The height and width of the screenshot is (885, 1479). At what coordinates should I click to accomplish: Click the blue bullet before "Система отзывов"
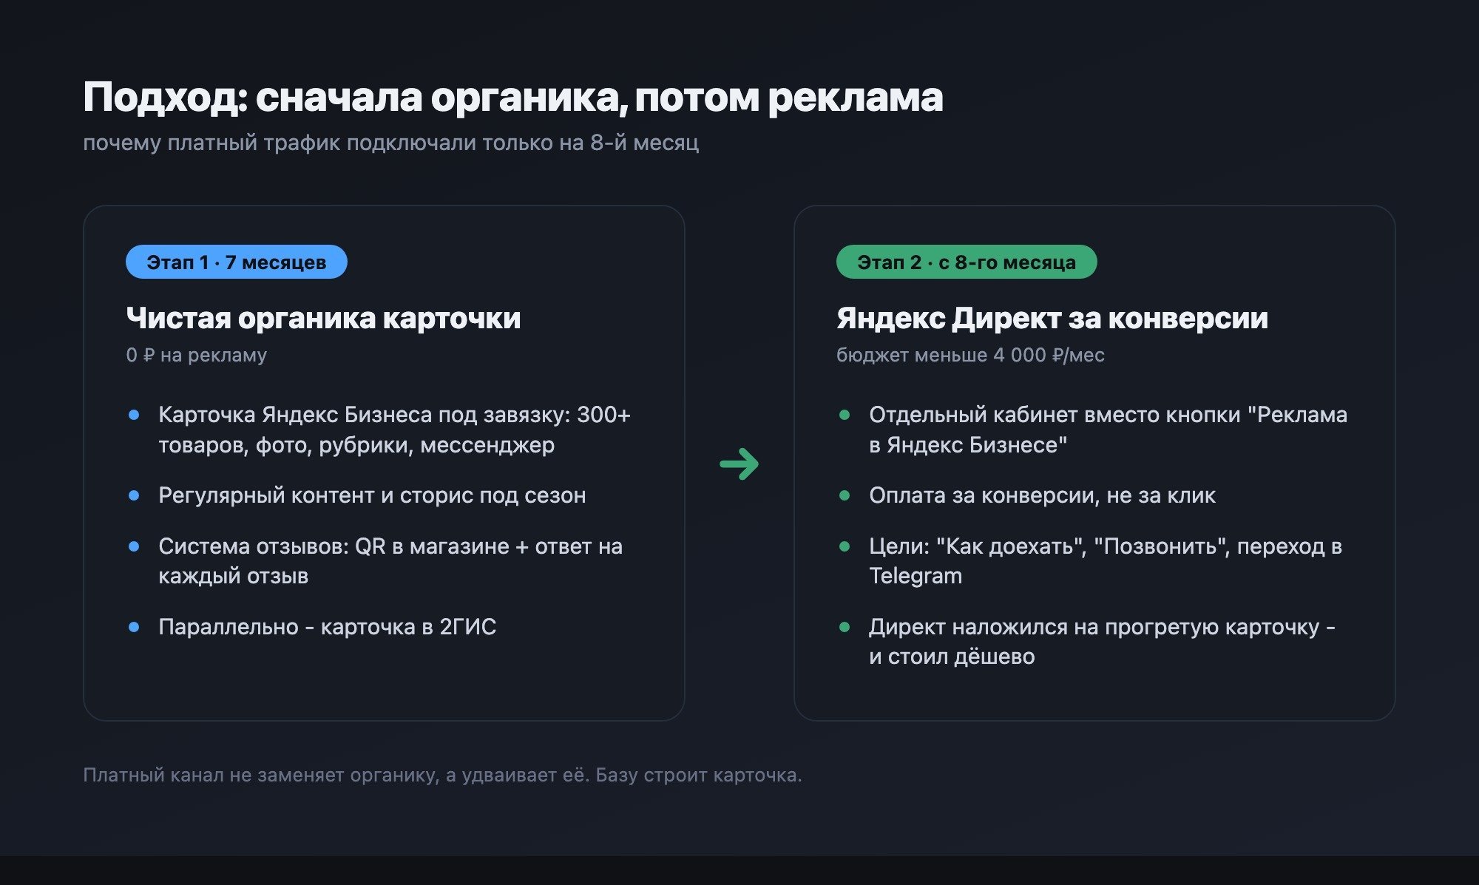pos(134,546)
